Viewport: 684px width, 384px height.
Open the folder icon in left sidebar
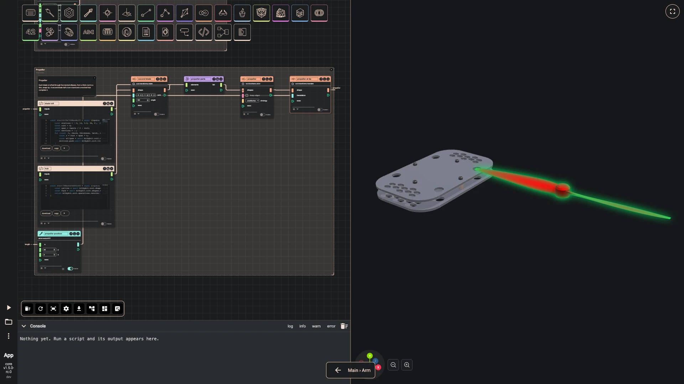(x=9, y=322)
